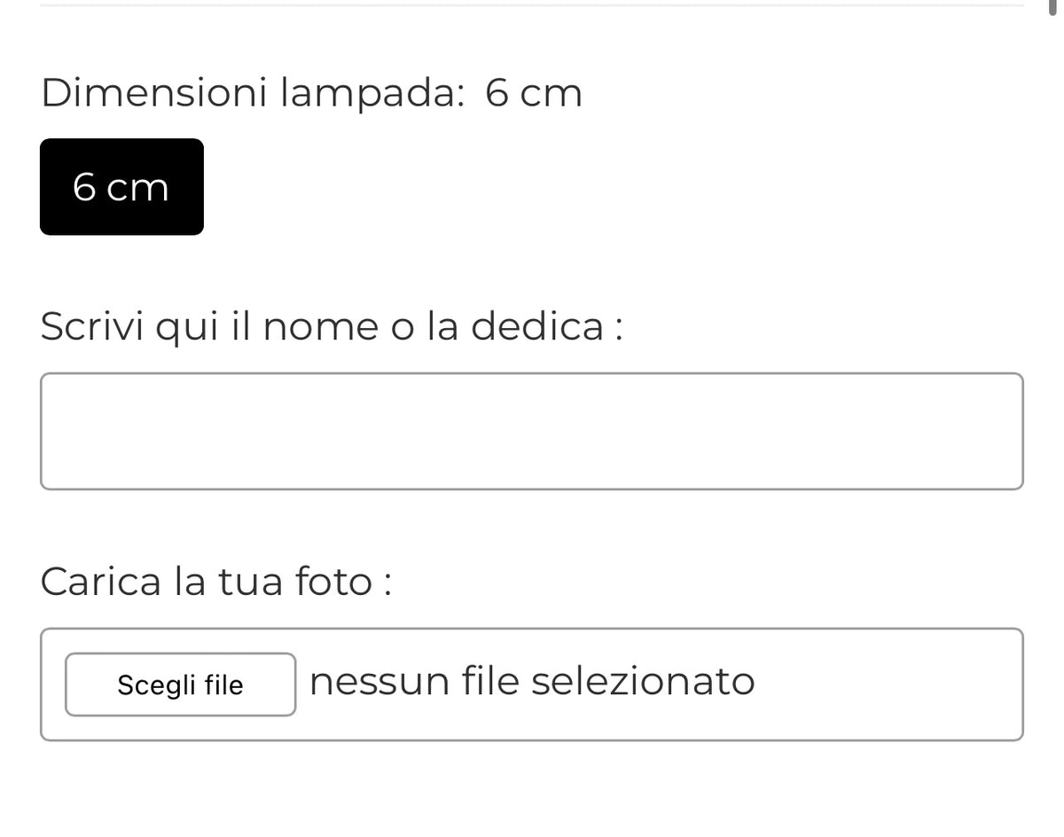Toggle the 6 cm dimension button
Viewport: 1064px width, 837px height.
point(121,187)
